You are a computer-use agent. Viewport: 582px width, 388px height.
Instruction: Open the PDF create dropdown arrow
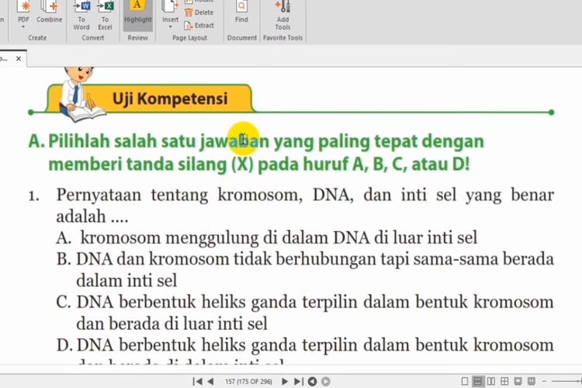(x=24, y=27)
